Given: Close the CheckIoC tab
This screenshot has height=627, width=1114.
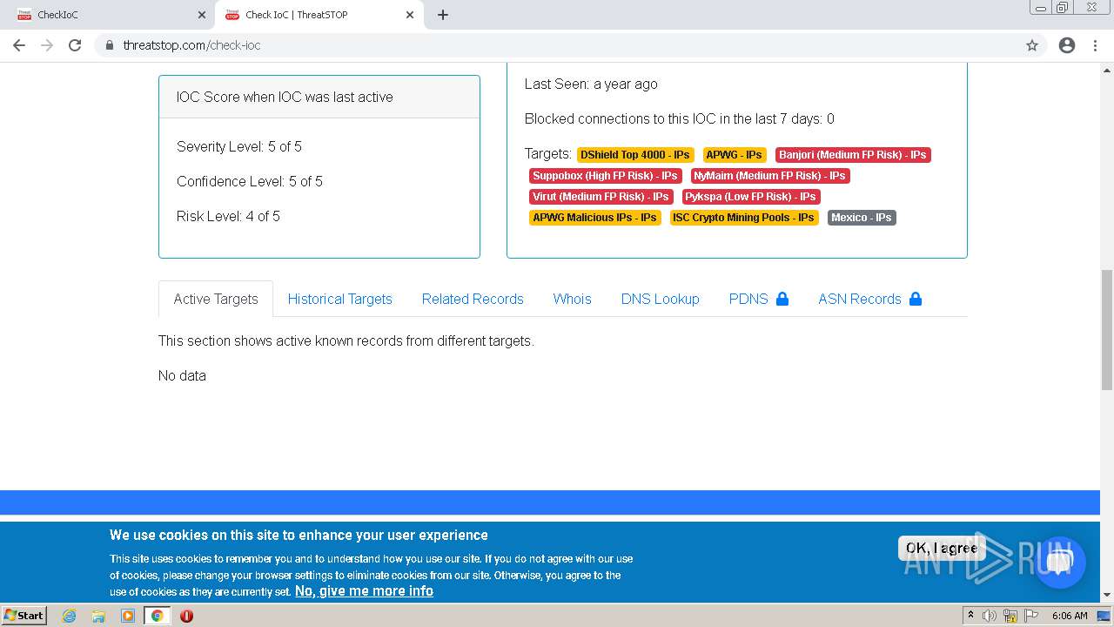Looking at the screenshot, I should coord(202,15).
